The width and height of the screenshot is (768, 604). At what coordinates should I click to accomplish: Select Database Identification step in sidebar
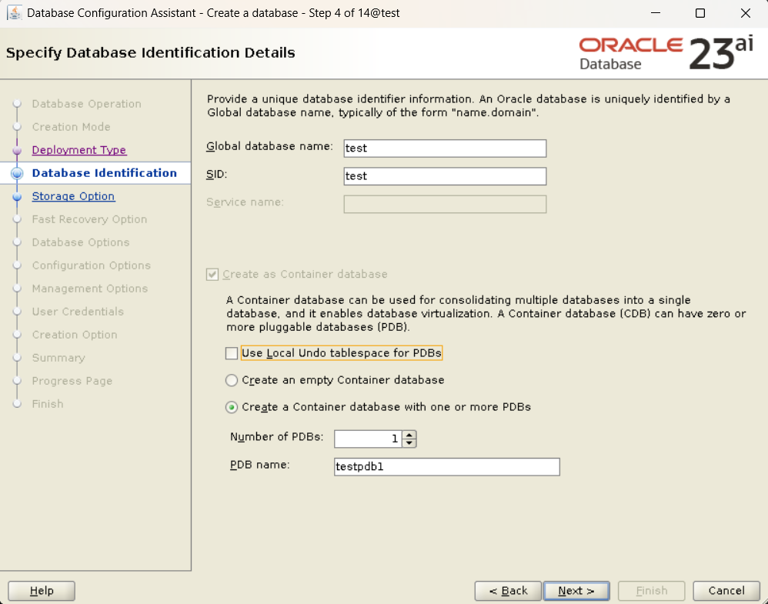click(105, 173)
